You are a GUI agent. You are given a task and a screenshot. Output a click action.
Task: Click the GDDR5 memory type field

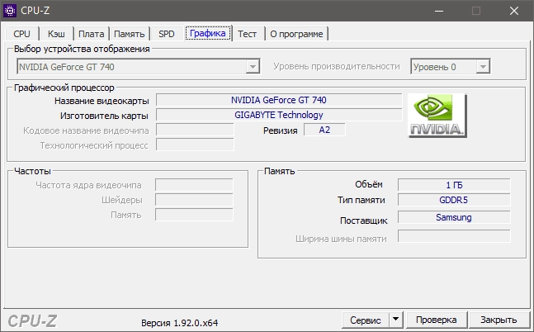454,200
